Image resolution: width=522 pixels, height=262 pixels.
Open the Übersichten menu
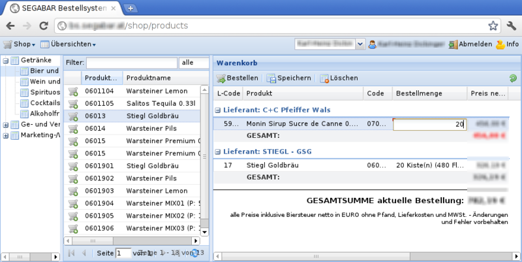(69, 44)
